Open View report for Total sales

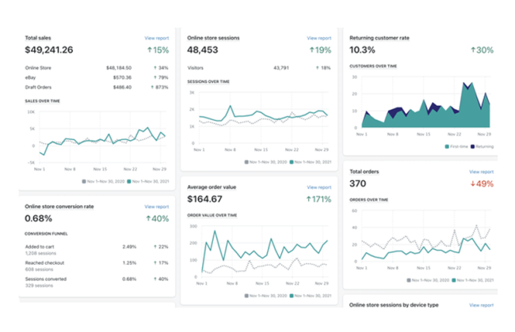click(x=156, y=37)
